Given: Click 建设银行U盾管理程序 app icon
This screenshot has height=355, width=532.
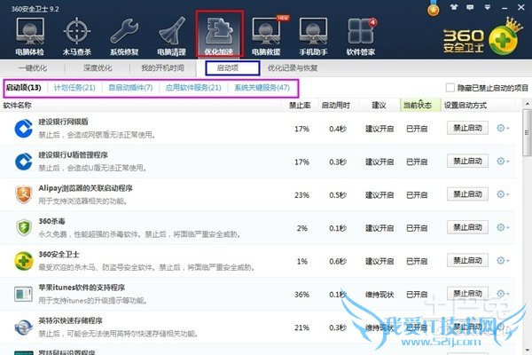Looking at the screenshot, I should [x=24, y=162].
